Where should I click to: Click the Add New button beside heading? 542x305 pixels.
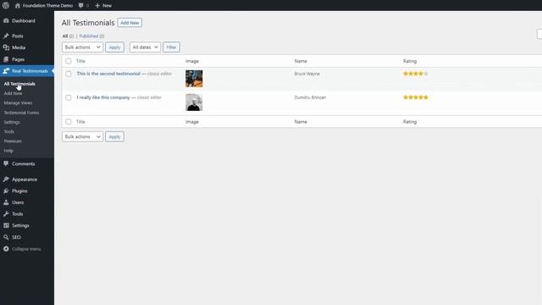point(130,23)
